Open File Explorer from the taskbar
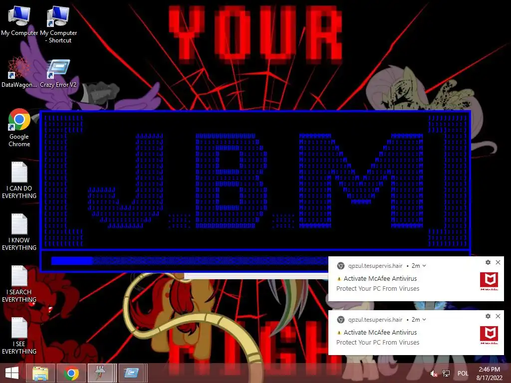Viewport: 511px width, 383px height. coord(40,373)
